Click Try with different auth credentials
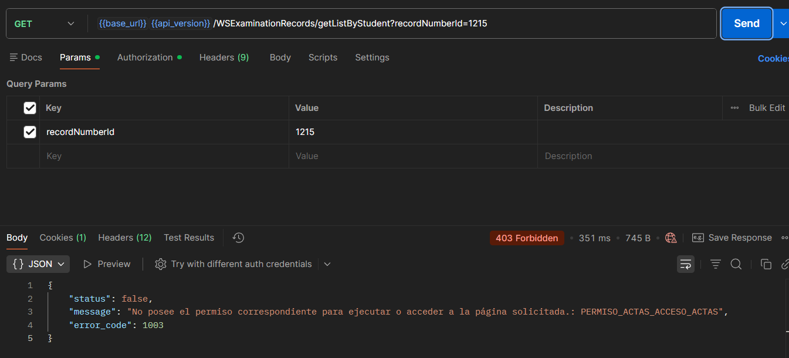Screen dimensions: 789x358 point(233,264)
